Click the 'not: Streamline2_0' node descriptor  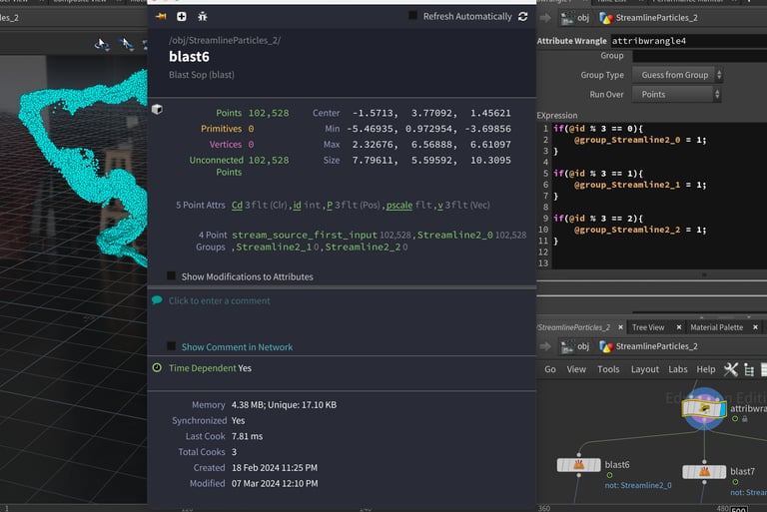pyautogui.click(x=638, y=485)
